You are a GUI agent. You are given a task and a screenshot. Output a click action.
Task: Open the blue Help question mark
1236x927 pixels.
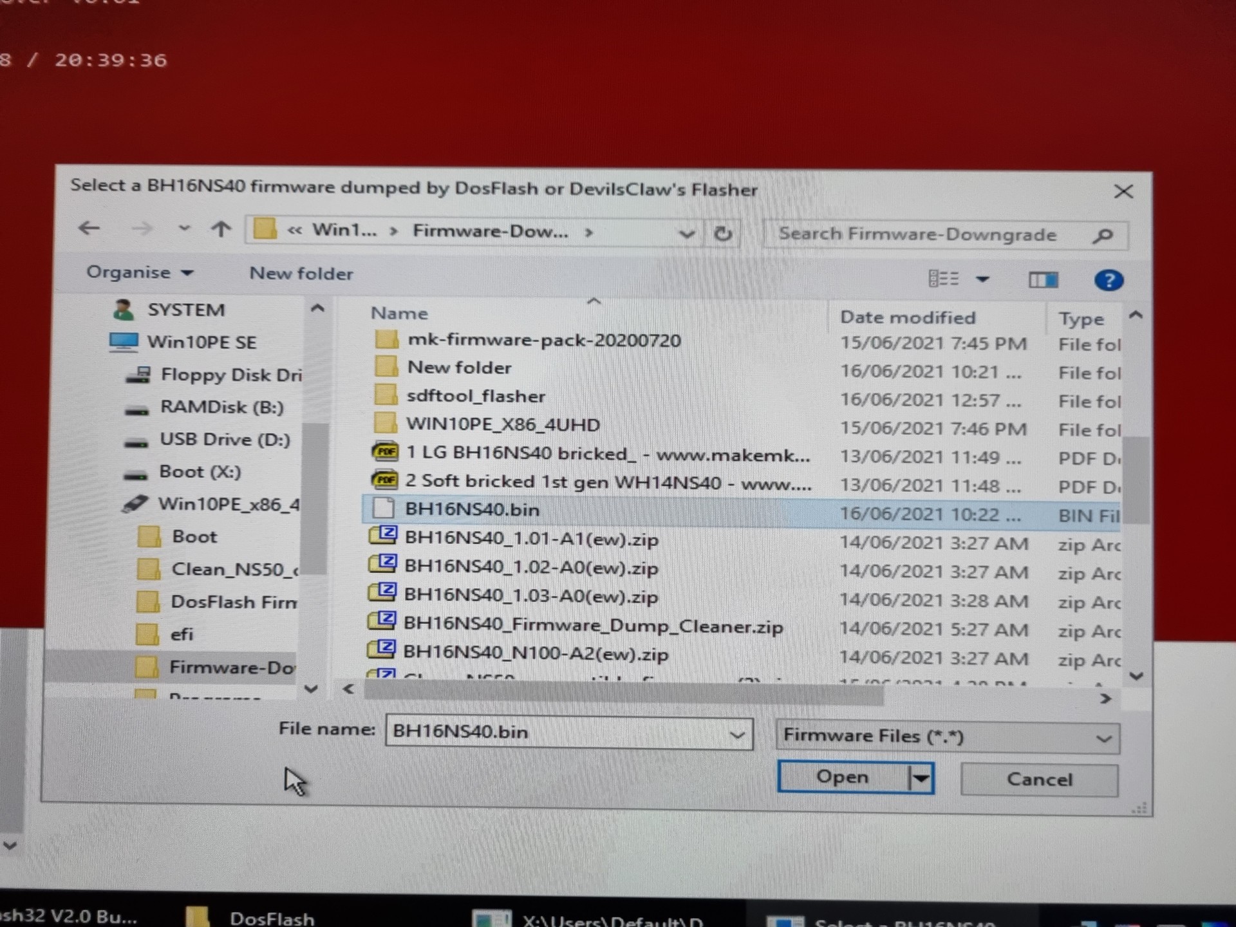click(x=1108, y=280)
